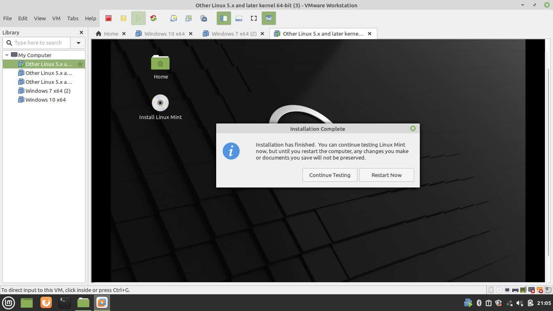Open the battery power tray icon
The height and width of the screenshot is (311, 553).
click(530, 303)
